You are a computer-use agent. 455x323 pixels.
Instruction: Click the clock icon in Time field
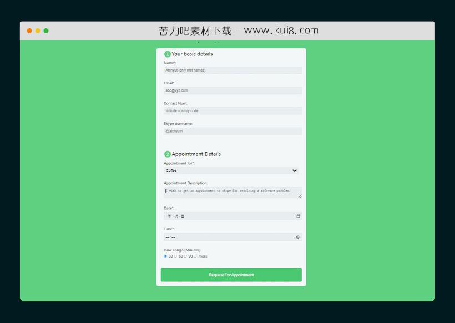[298, 237]
